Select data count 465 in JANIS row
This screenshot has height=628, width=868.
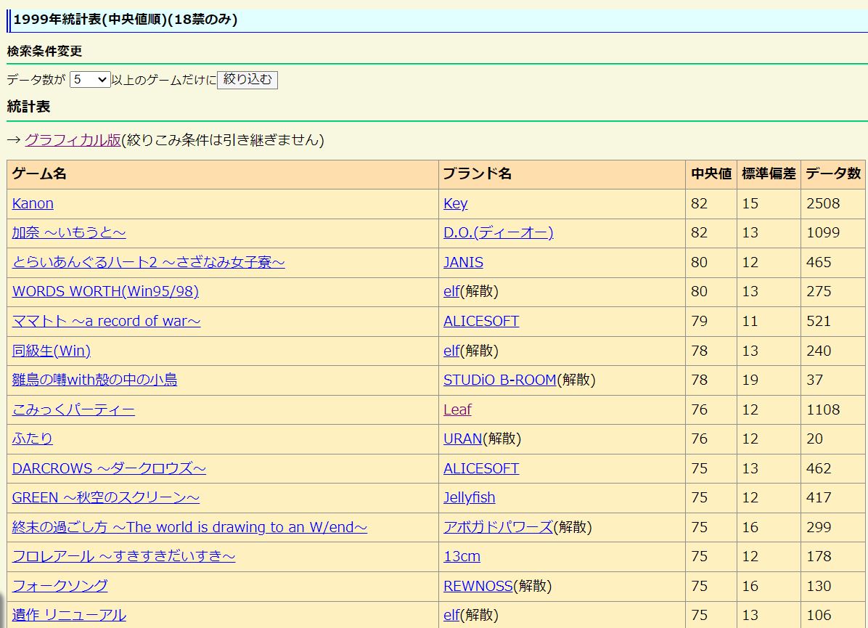click(819, 262)
